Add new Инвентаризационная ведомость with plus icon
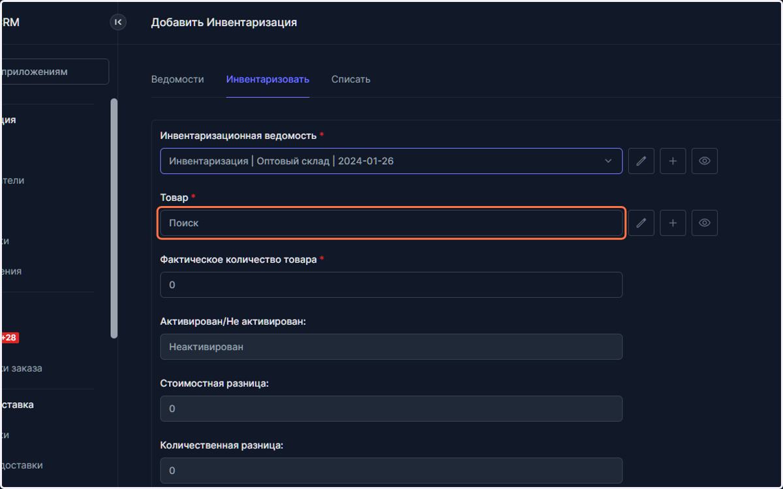 pyautogui.click(x=673, y=161)
